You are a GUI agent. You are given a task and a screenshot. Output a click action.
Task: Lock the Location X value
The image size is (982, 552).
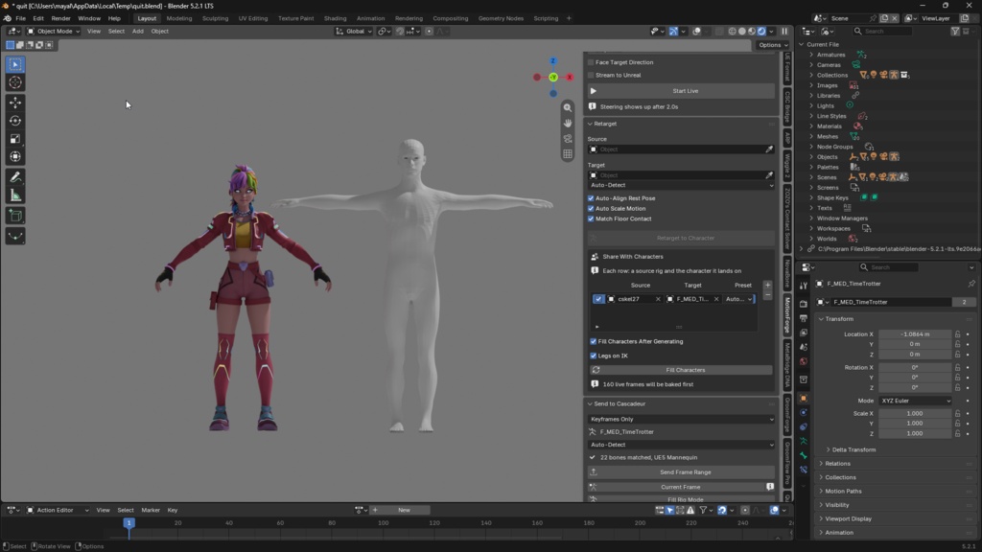click(958, 334)
